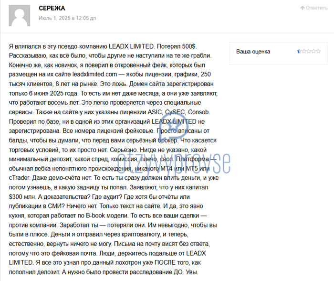The width and height of the screenshot is (334, 281).
Task: Click the text 'B-book модели'
Action: [x=107, y=216]
